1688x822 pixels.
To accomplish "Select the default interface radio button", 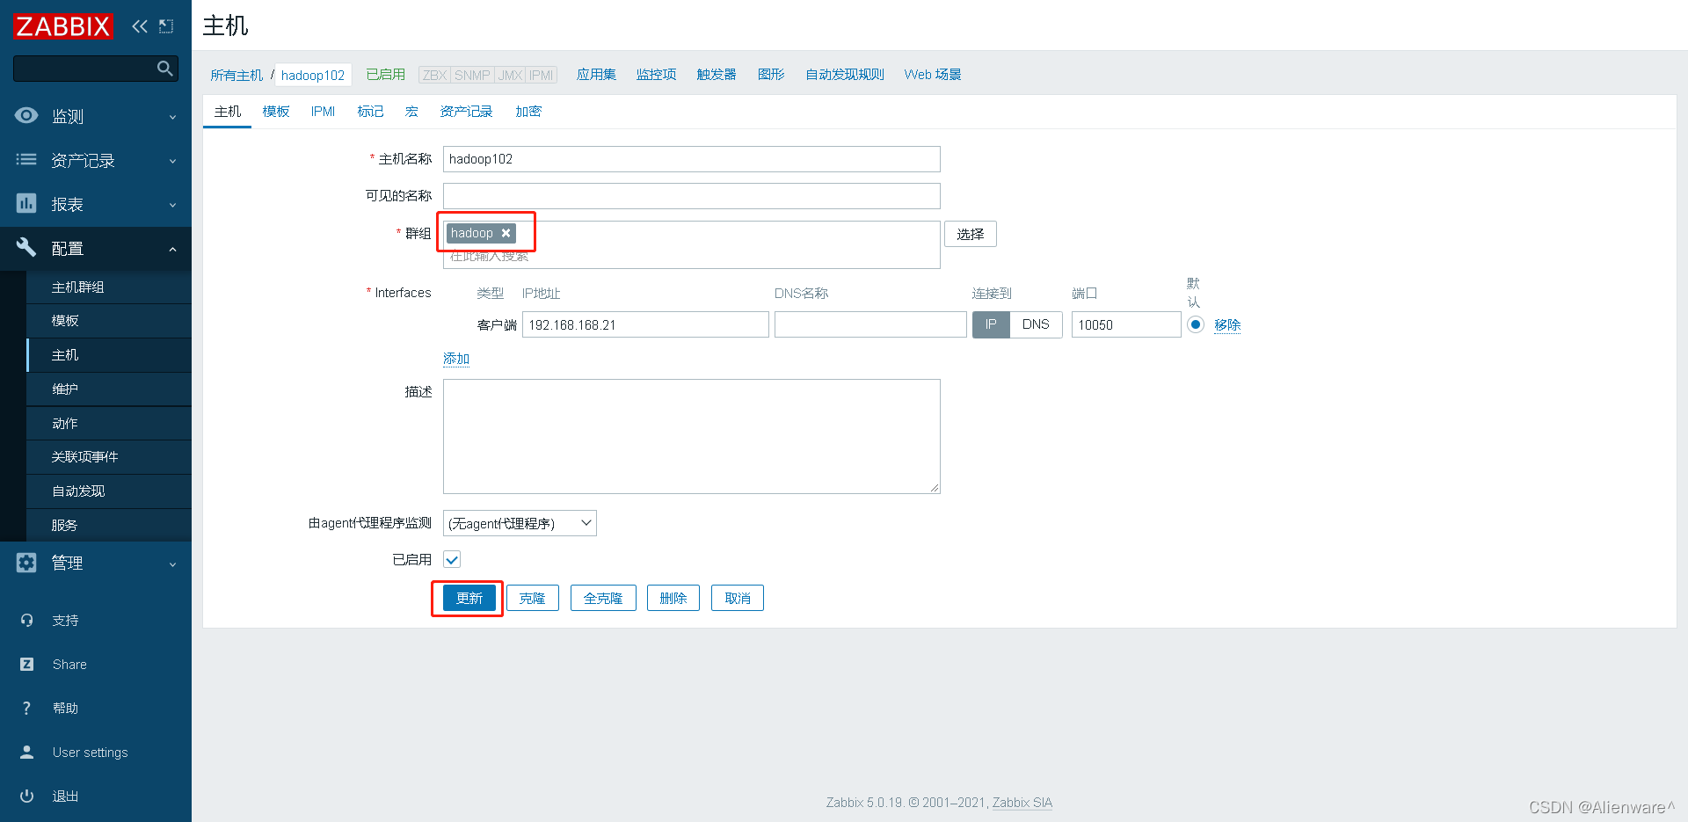I will tap(1196, 324).
